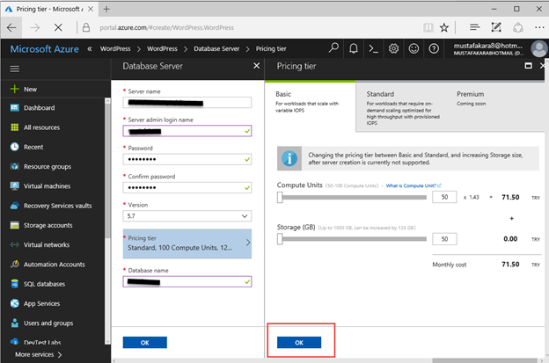
Task: Open the help question mark icon
Action: [x=434, y=48]
